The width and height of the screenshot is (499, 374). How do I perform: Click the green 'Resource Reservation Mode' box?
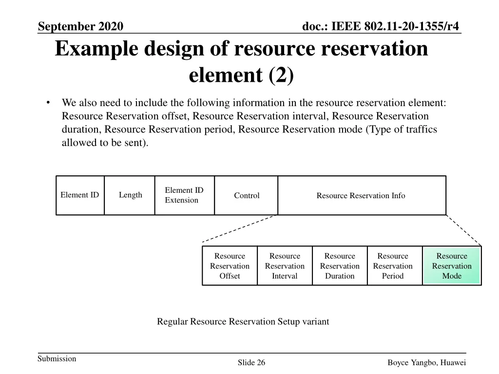[452, 265]
